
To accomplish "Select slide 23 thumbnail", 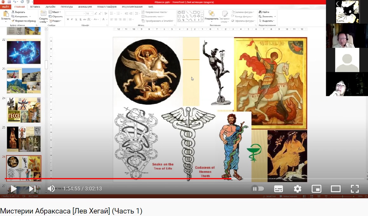I will (x=24, y=81).
